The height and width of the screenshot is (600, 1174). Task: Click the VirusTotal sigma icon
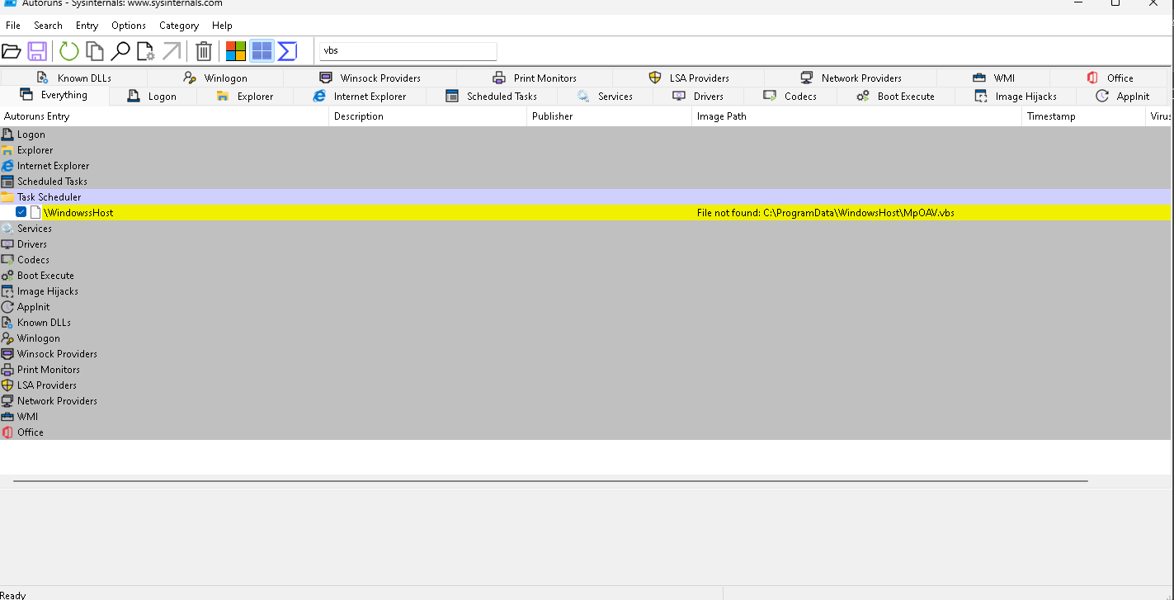[287, 51]
